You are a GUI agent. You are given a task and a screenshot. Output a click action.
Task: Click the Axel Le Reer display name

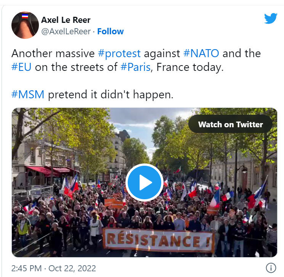pos(66,20)
